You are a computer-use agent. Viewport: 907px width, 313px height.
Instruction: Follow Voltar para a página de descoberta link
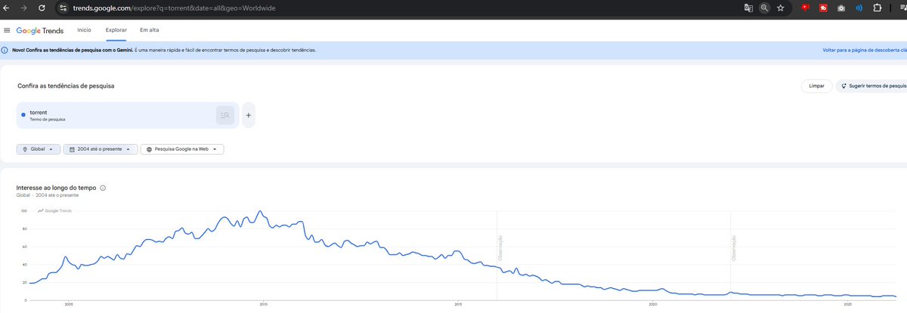pos(865,51)
